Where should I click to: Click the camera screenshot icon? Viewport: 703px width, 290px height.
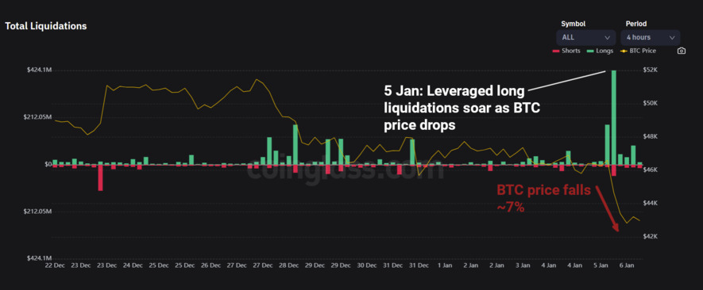(x=681, y=51)
